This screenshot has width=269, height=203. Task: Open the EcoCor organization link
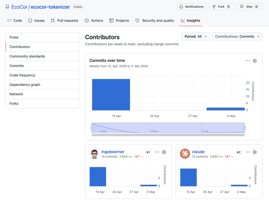point(19,7)
